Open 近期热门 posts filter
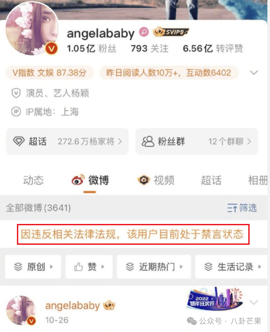 click(x=154, y=267)
